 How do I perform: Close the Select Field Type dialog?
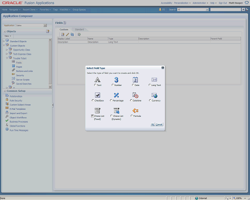pos(162,68)
